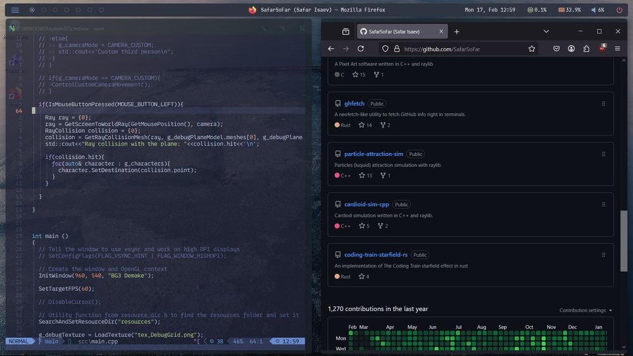This screenshot has height=356, width=633.
Task: Open the ghfetch repository link
Action: click(354, 104)
